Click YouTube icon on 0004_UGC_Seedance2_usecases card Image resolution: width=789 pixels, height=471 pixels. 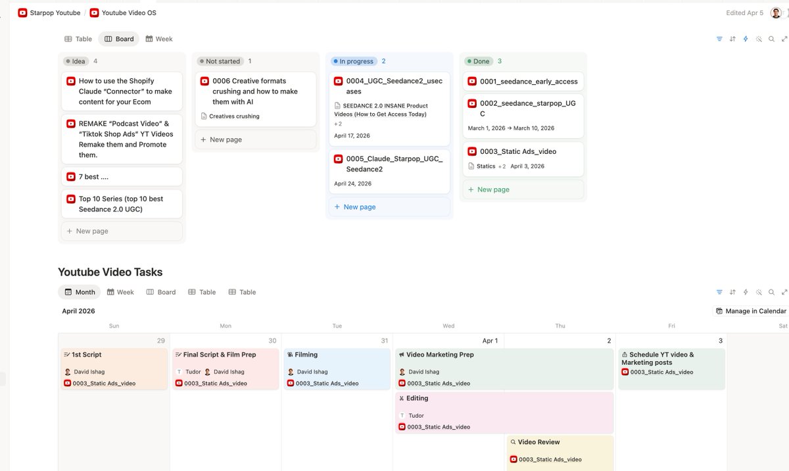339,82
